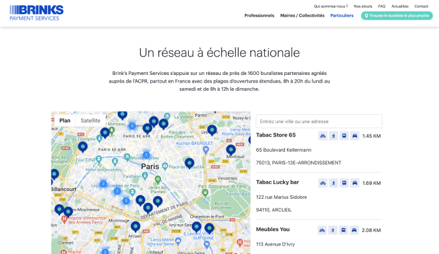
Task: Click the Brink's Payment Services logo
Action: tap(36, 12)
